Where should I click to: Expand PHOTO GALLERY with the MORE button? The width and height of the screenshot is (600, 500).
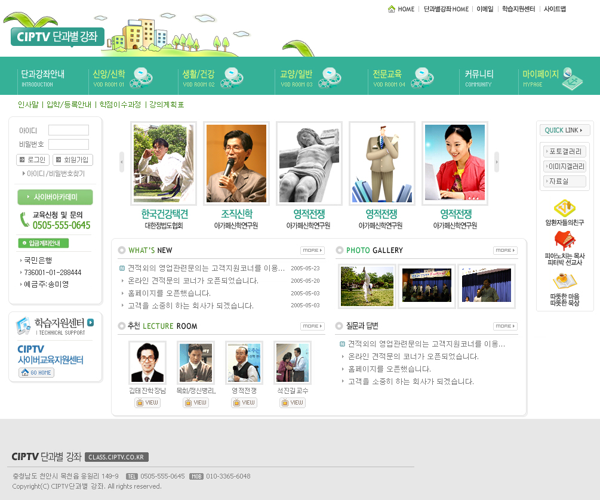coord(505,251)
